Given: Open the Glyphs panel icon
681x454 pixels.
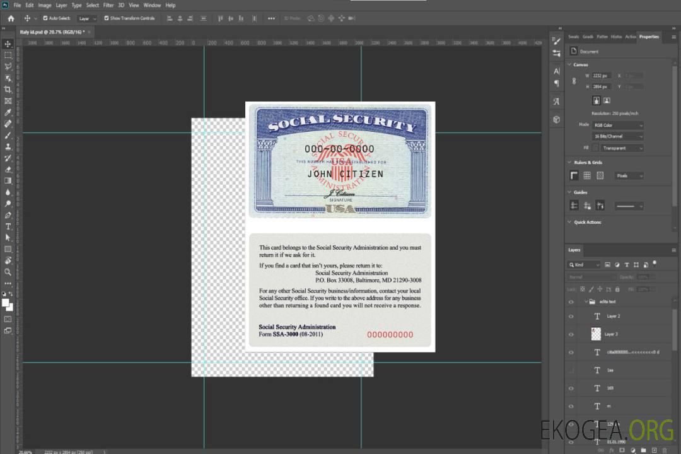Looking at the screenshot, I should click(x=556, y=102).
